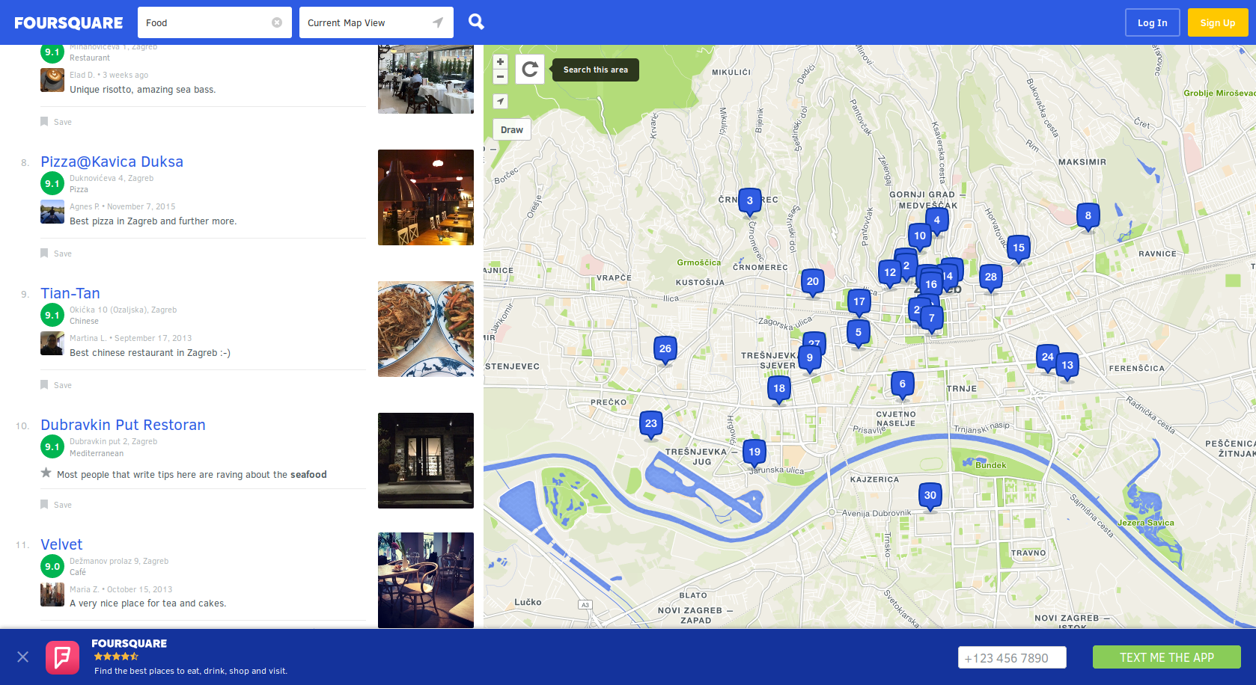Click Martina L. reviewer avatar

coord(52,343)
